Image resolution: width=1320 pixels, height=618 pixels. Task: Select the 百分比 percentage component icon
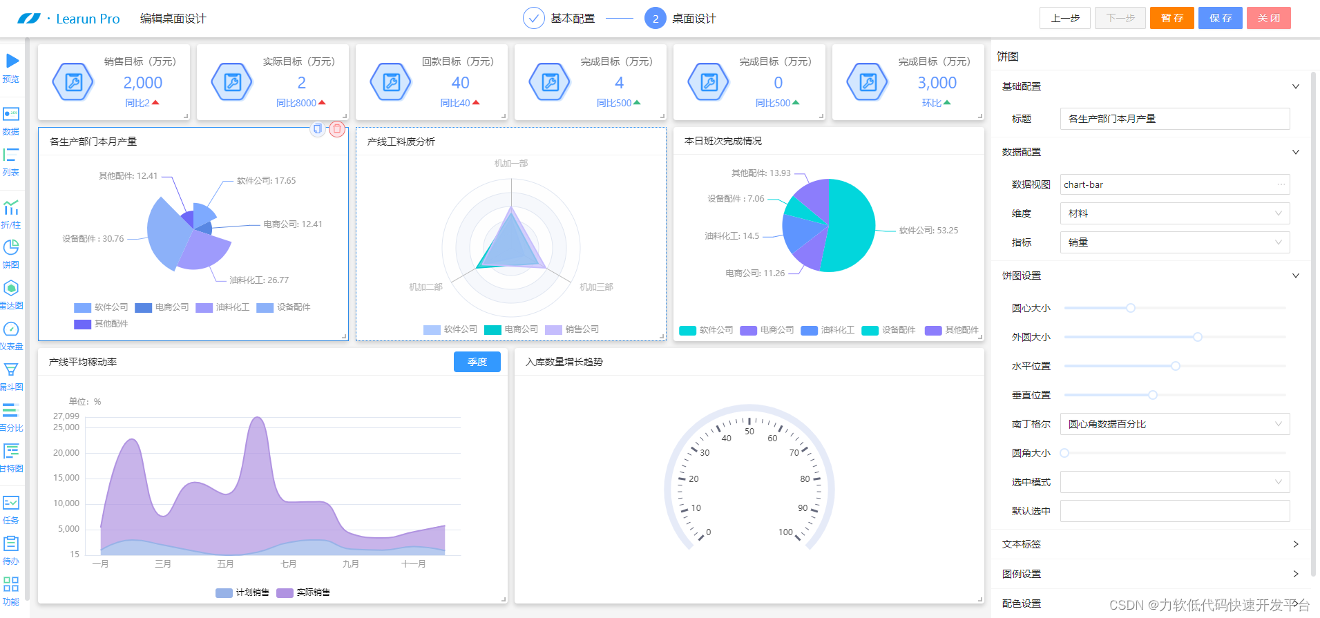point(11,410)
